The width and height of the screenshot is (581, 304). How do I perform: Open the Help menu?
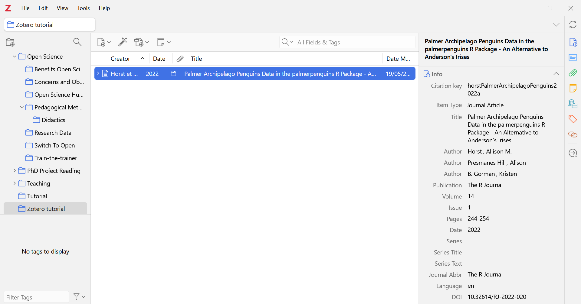104,8
